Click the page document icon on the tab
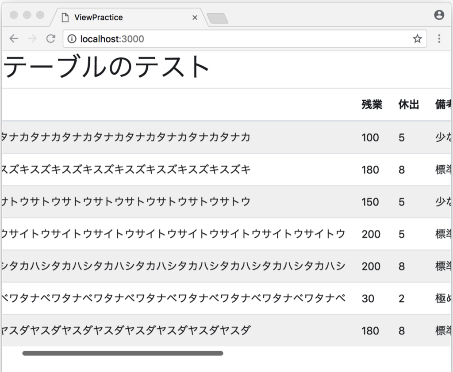 click(65, 17)
